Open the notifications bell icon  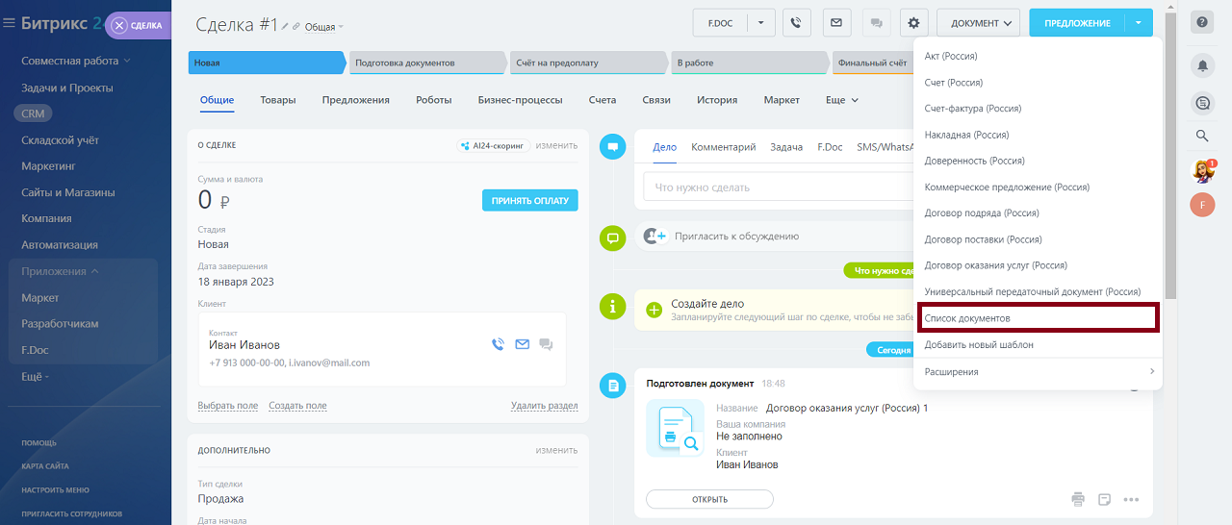pos(1202,65)
